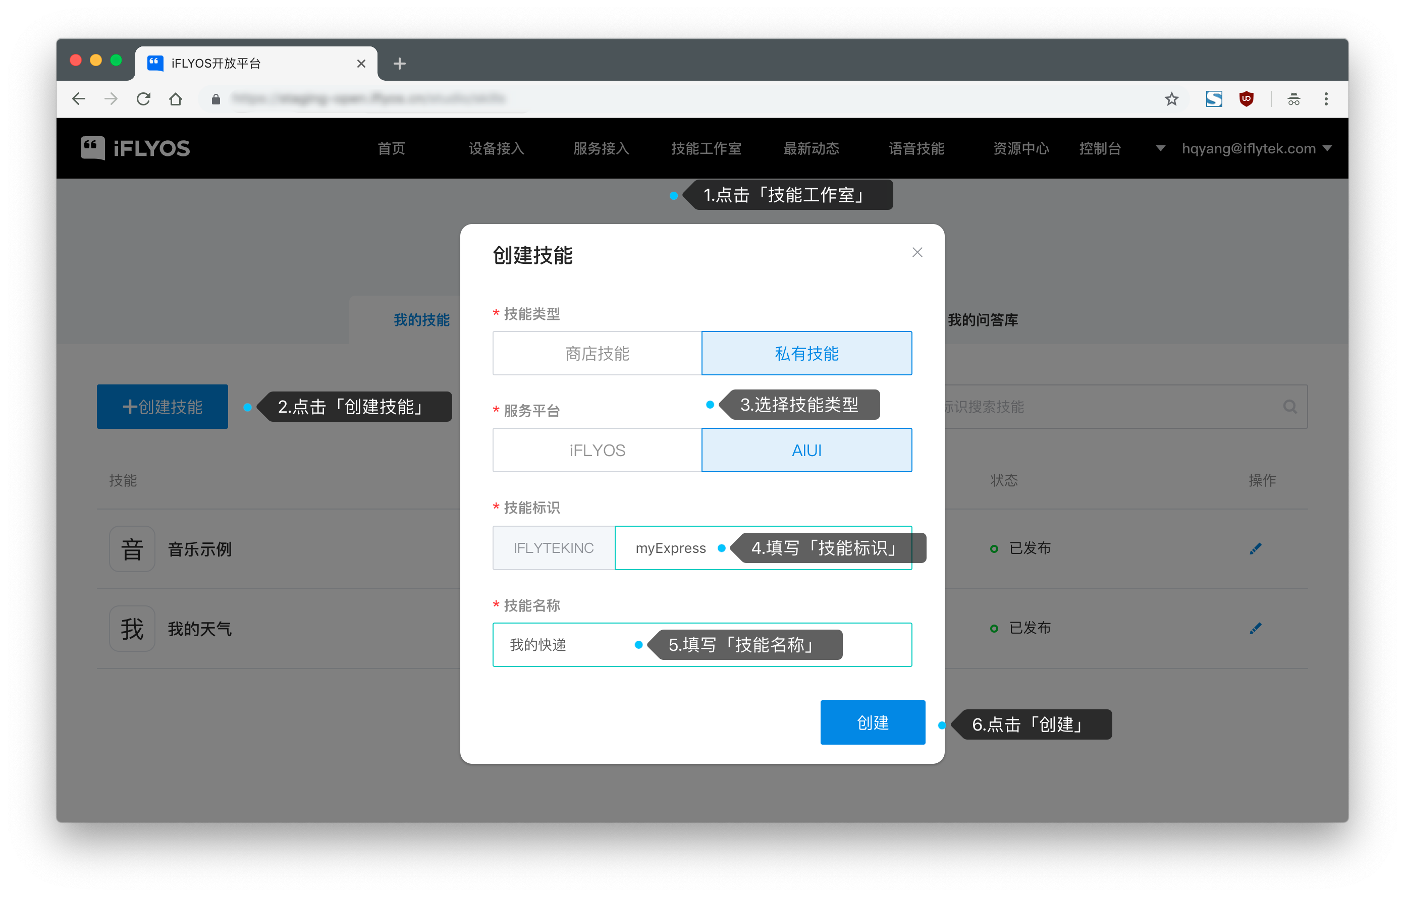Click the 已发布 status of 我的天气
Screen dimensions: 1405x897
point(1020,628)
